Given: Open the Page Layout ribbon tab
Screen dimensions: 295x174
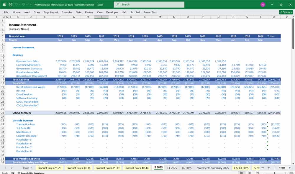Looking at the screenshot, I should click(x=51, y=12).
